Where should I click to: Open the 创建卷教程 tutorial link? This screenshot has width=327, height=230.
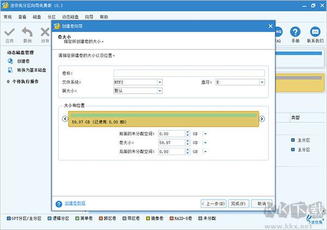tap(75, 203)
